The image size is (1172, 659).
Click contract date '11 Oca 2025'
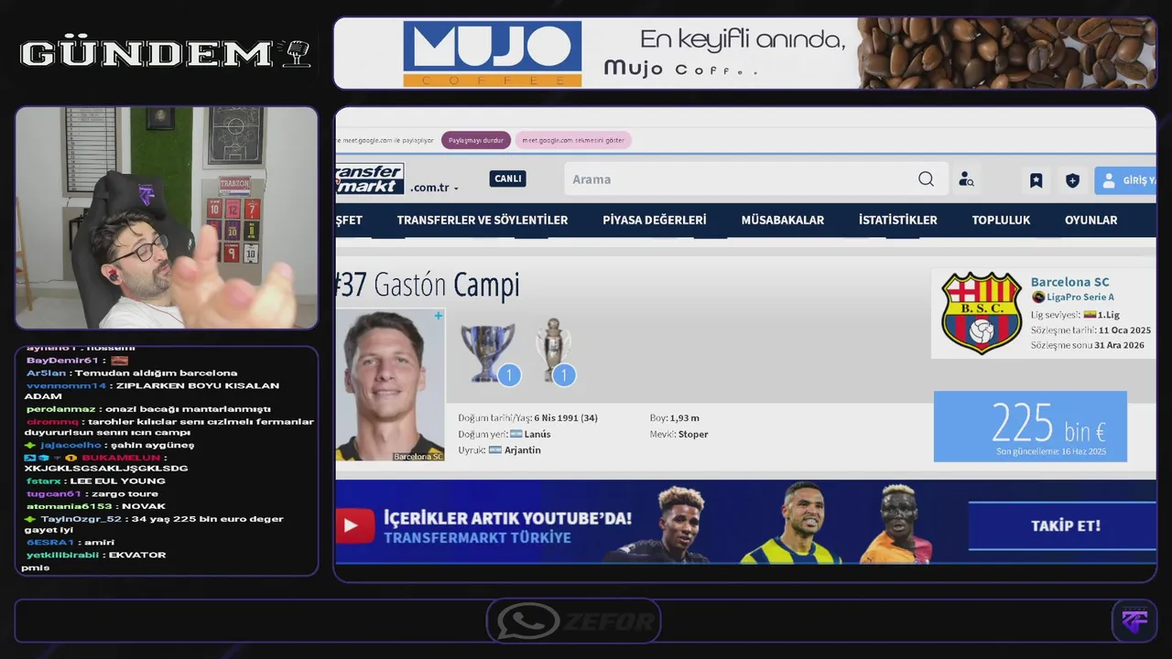tap(1125, 329)
